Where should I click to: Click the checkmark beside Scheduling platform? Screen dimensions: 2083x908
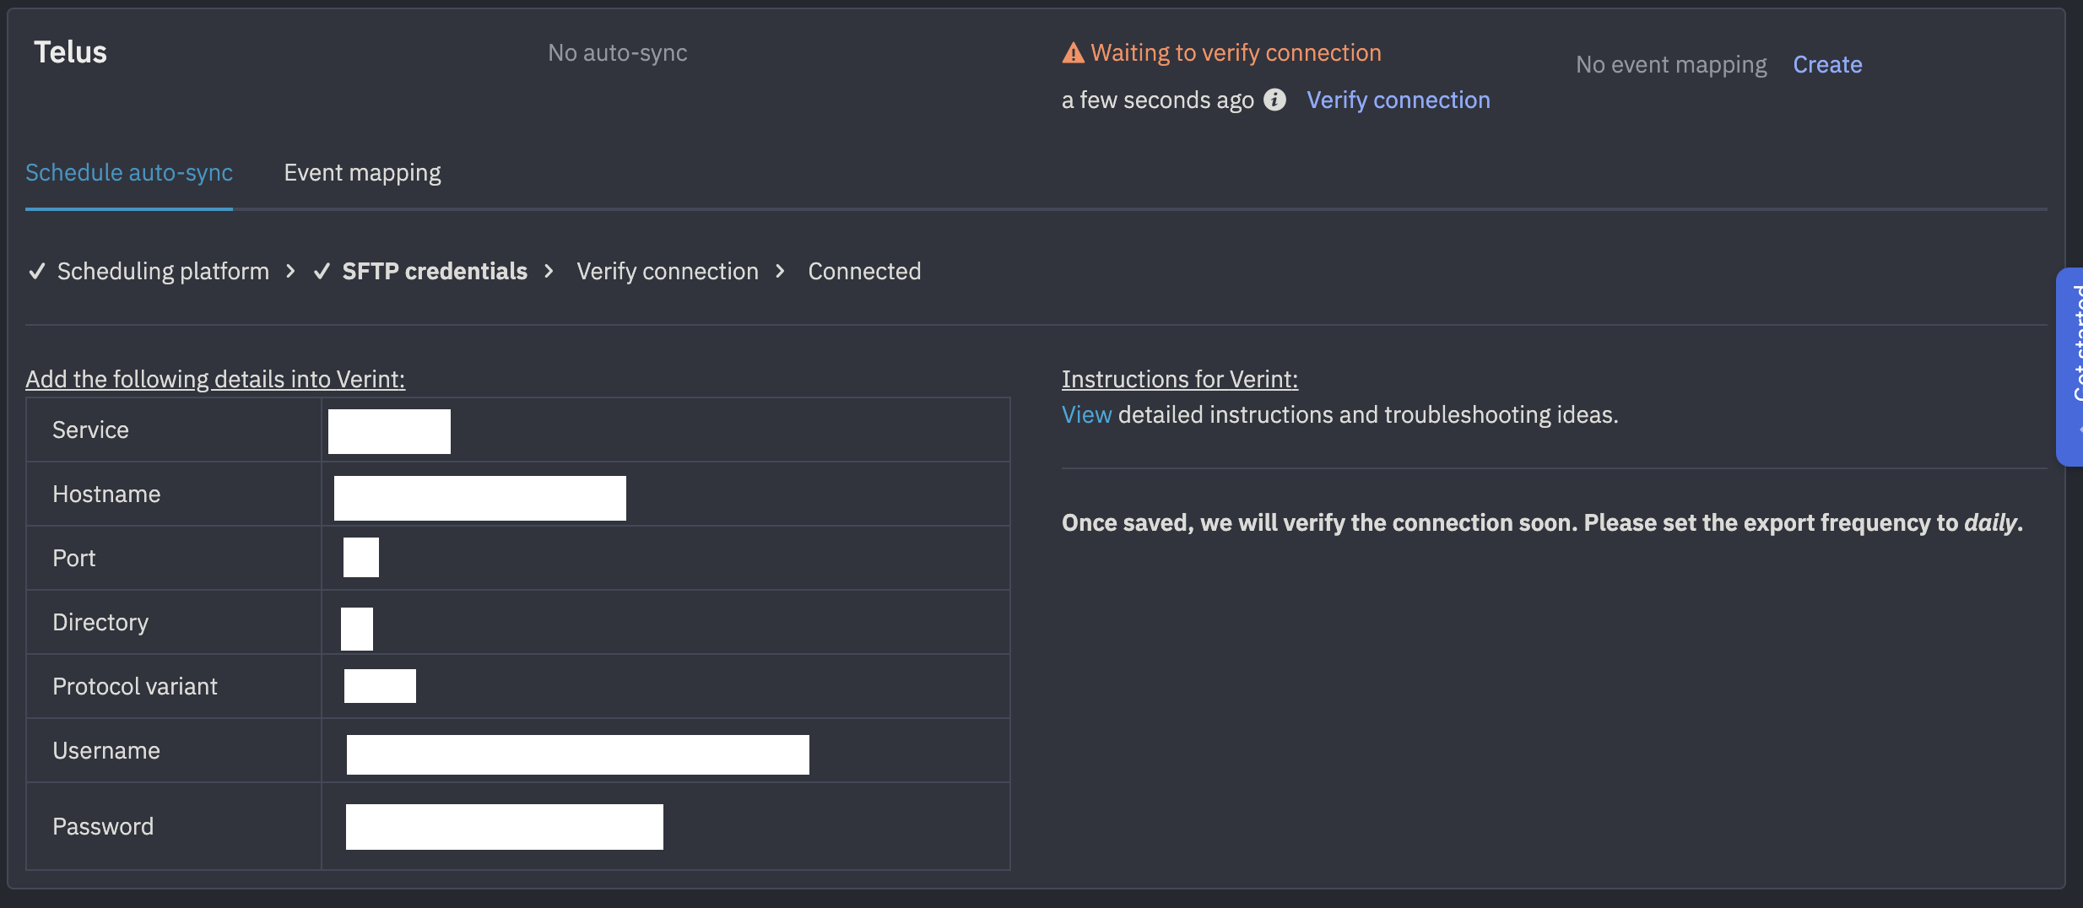(37, 271)
